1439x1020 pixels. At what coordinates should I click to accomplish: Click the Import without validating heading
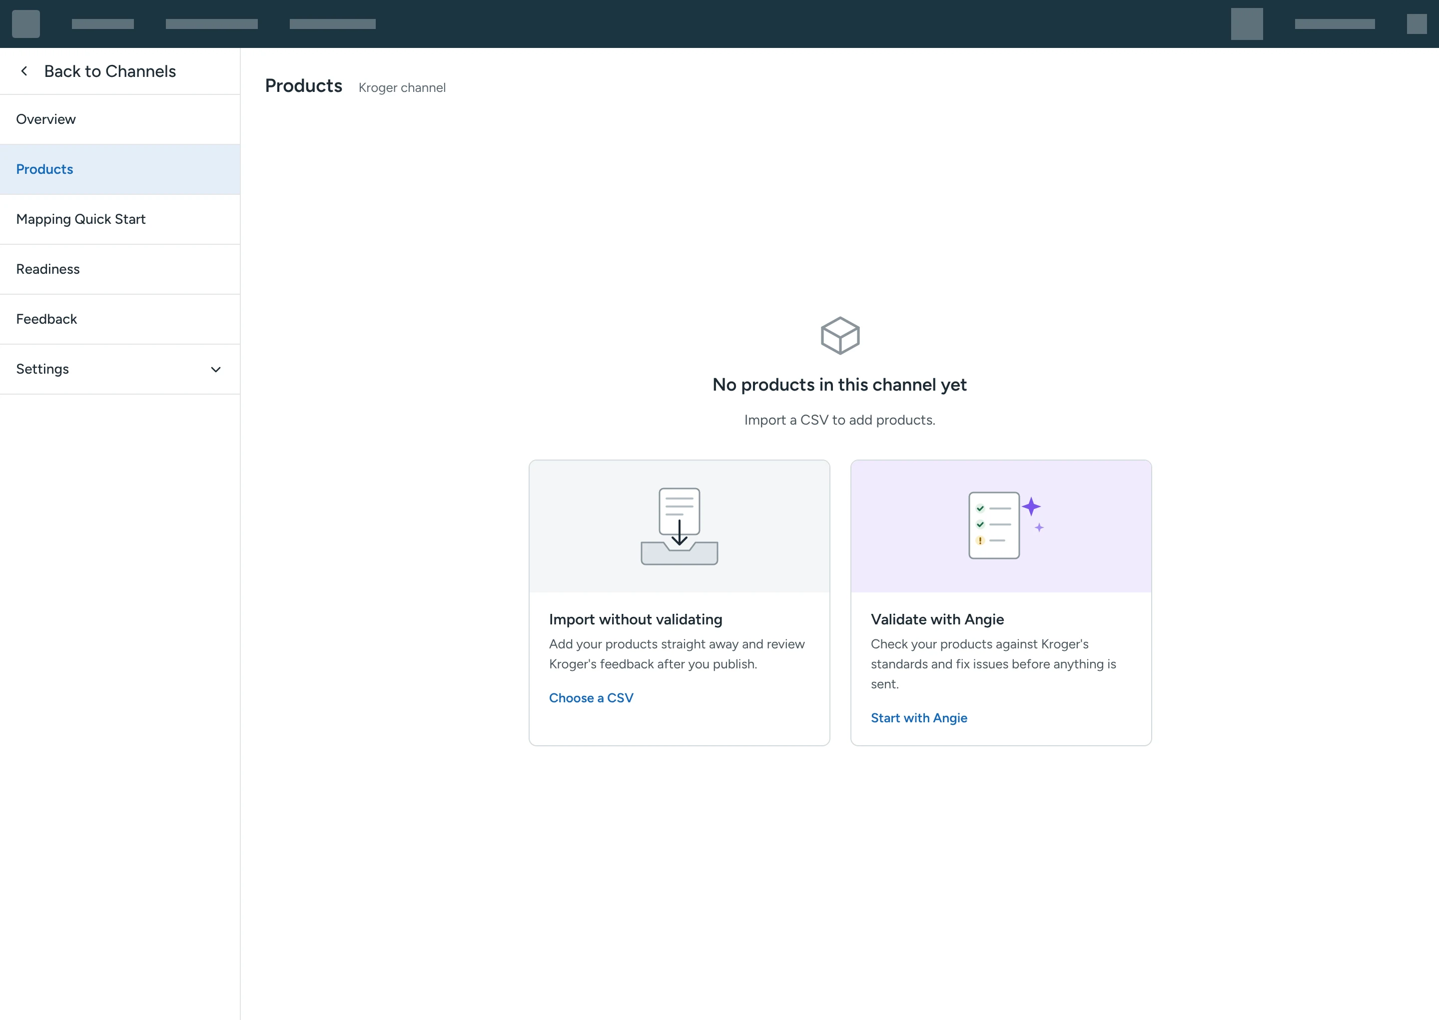click(x=636, y=619)
